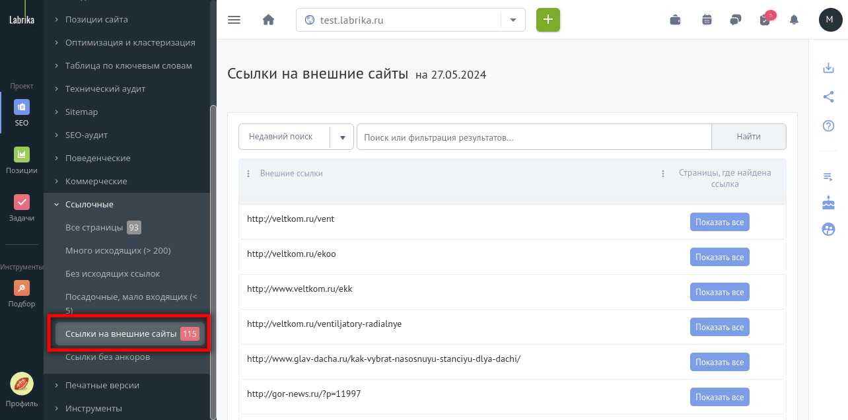The image size is (848, 420).
Task: Select Ссылки без анкоров menu item
Action: coord(108,357)
